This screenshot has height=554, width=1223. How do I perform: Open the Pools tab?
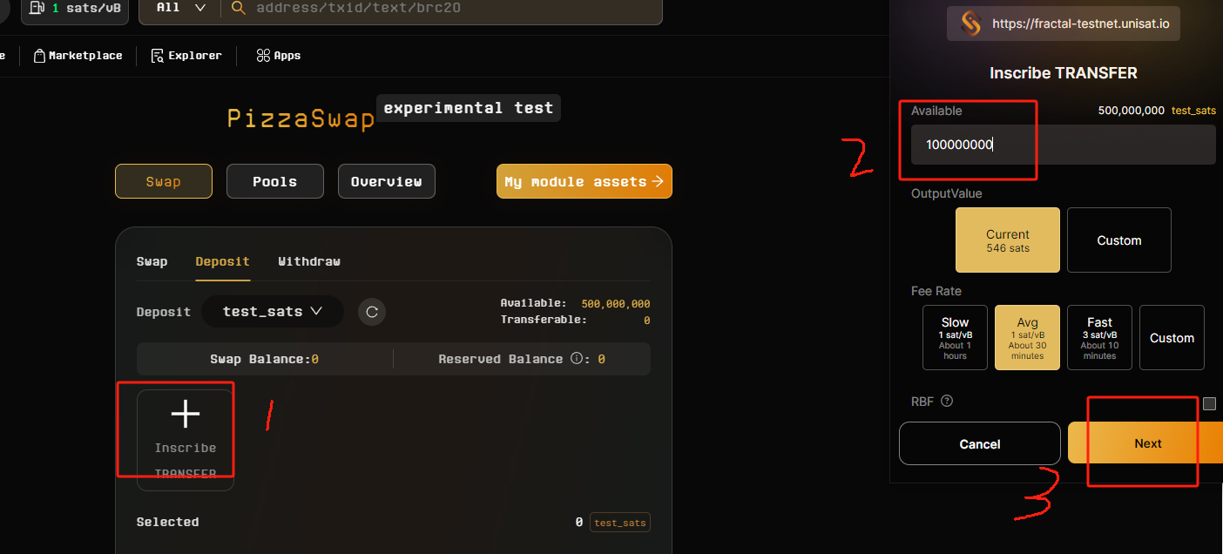[x=274, y=181]
